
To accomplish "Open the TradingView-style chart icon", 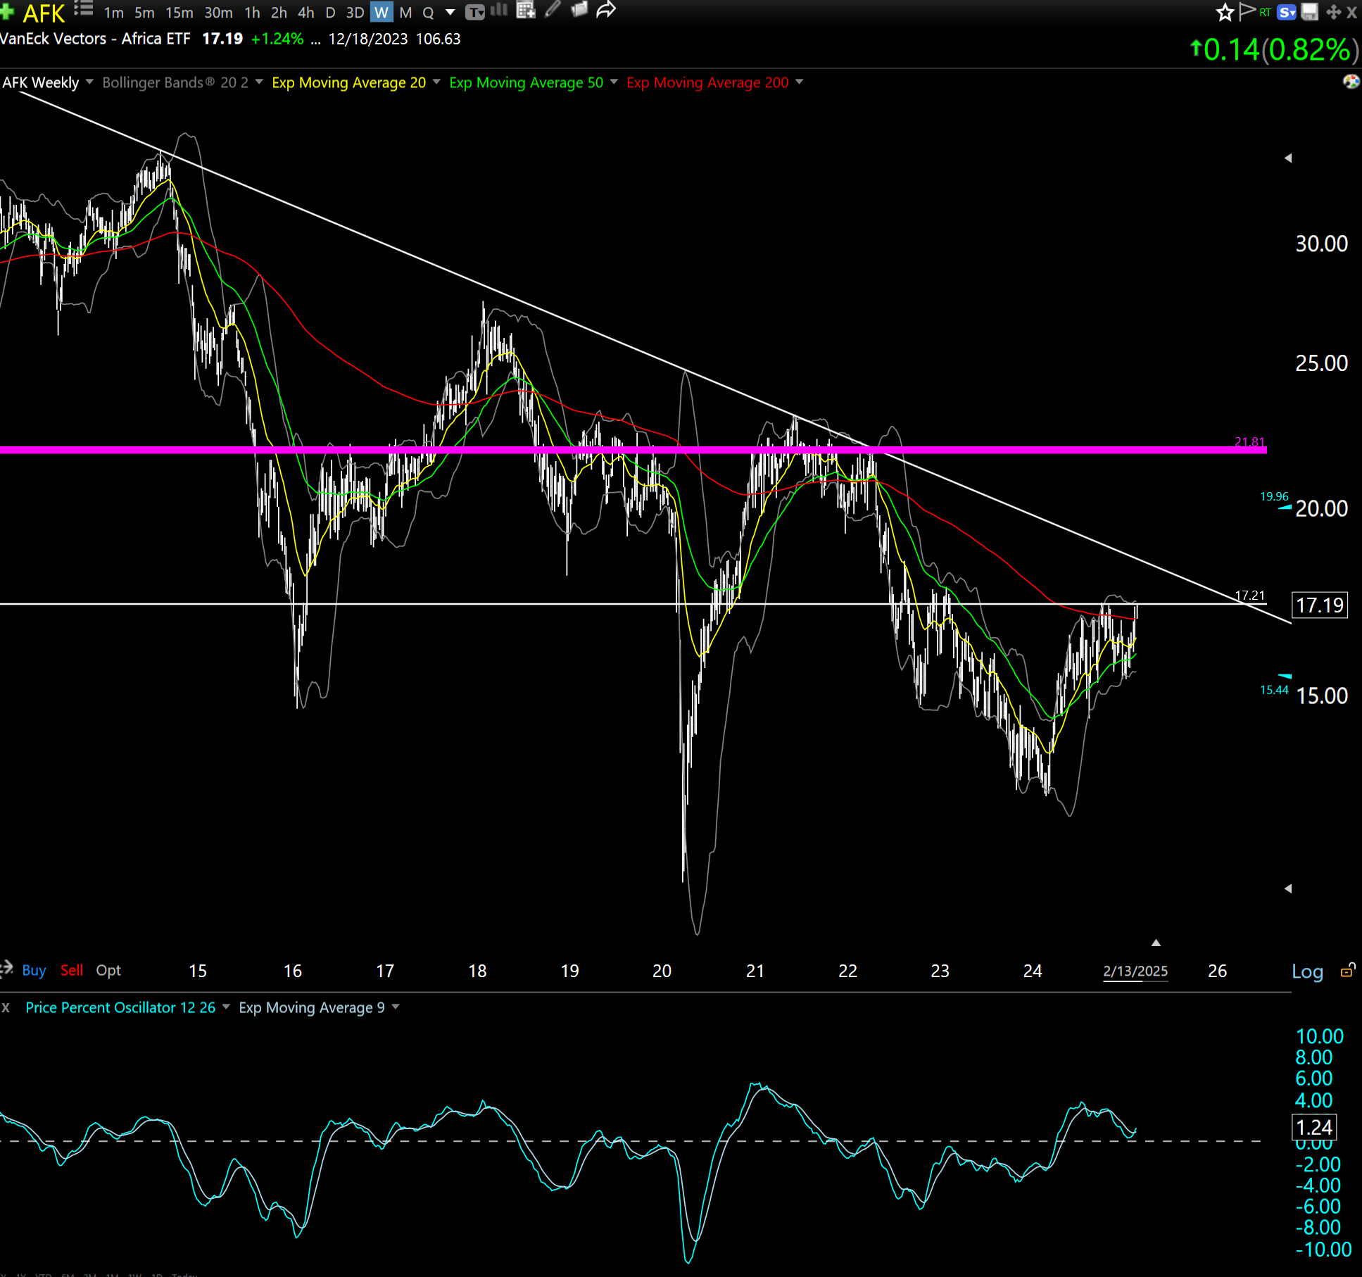I will click(x=476, y=11).
